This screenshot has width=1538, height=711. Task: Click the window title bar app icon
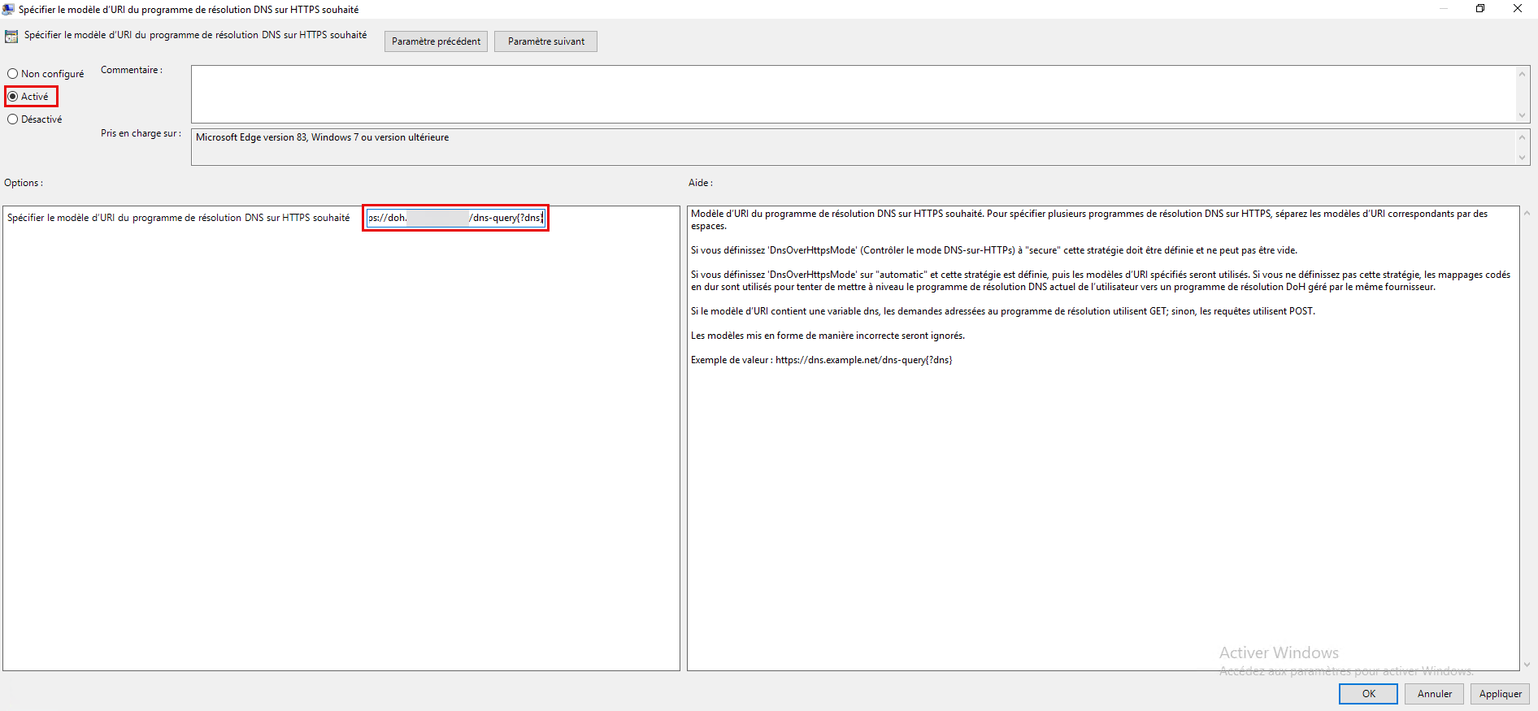pyautogui.click(x=8, y=9)
